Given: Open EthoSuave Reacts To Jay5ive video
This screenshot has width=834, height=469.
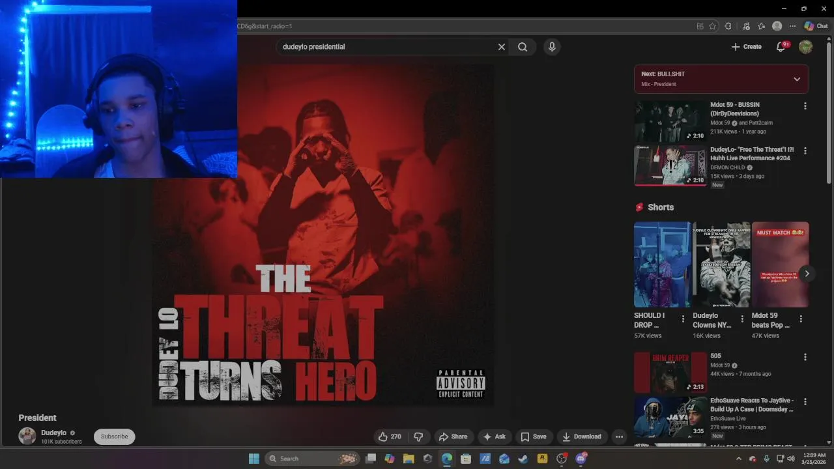Looking at the screenshot, I should pos(670,417).
